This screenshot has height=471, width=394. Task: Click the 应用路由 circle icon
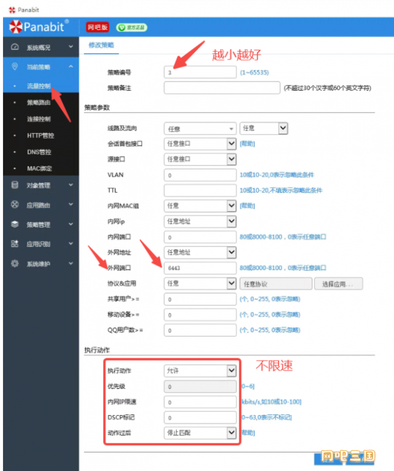pyautogui.click(x=15, y=205)
